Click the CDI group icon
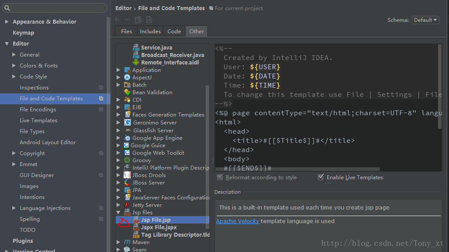 click(x=127, y=99)
